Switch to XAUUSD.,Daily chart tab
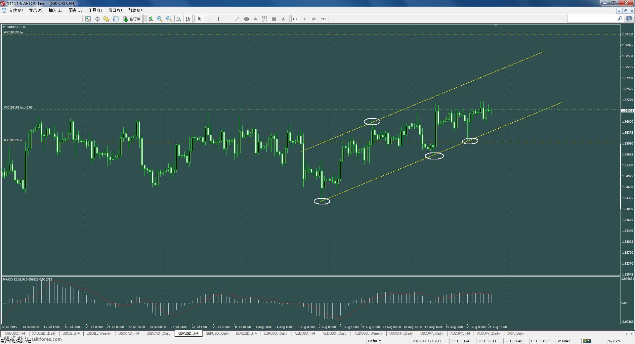This screenshot has height=344, width=635. coord(44,333)
